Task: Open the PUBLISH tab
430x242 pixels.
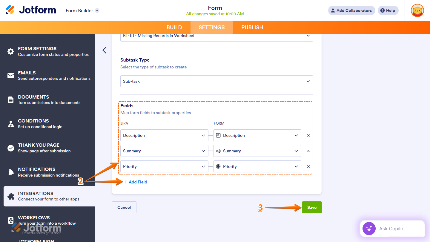Action: click(x=252, y=27)
